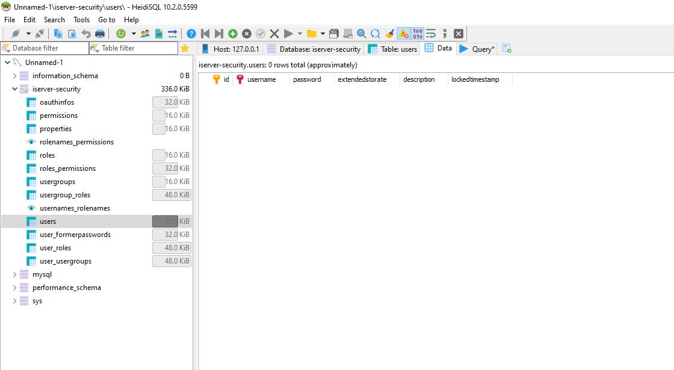This screenshot has width=674, height=370.
Task: Click the disconnect from server icon
Action: (x=40, y=34)
